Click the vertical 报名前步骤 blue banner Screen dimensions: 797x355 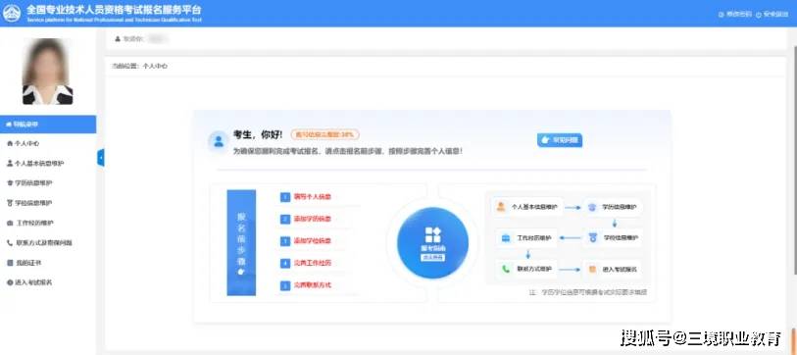click(241, 242)
